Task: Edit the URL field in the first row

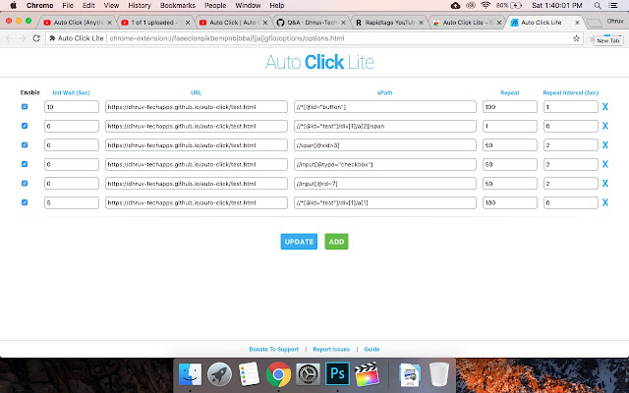Action: (197, 107)
